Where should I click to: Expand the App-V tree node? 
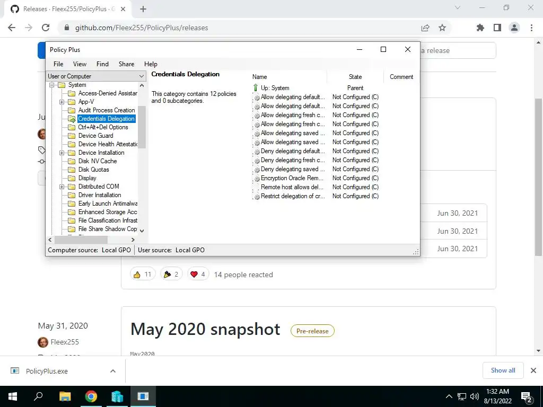(62, 102)
